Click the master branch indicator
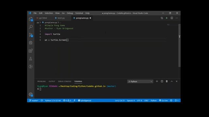209x117 pixels. tap(34, 100)
